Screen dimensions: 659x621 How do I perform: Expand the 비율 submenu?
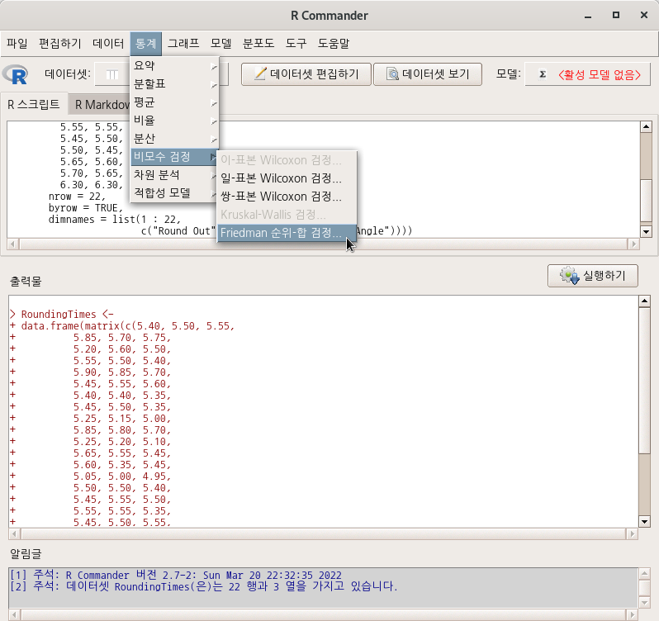(174, 121)
